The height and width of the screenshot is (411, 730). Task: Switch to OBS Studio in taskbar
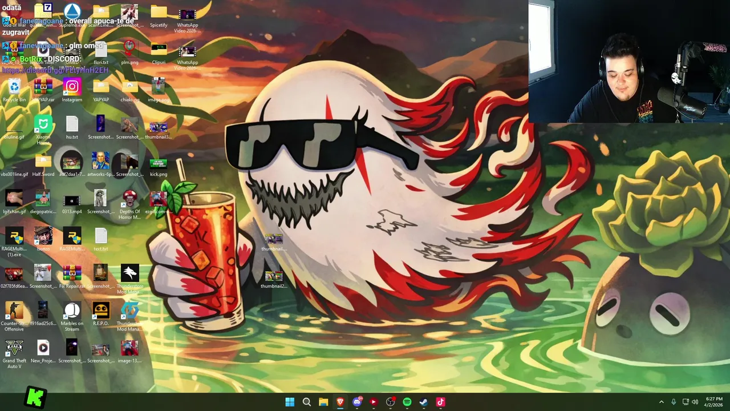point(390,402)
